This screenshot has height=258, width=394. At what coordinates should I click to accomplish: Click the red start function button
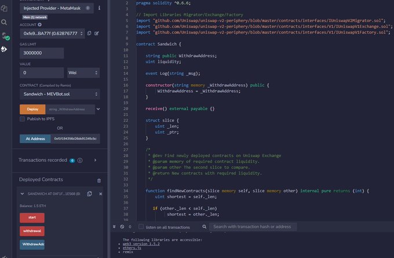pos(32,217)
